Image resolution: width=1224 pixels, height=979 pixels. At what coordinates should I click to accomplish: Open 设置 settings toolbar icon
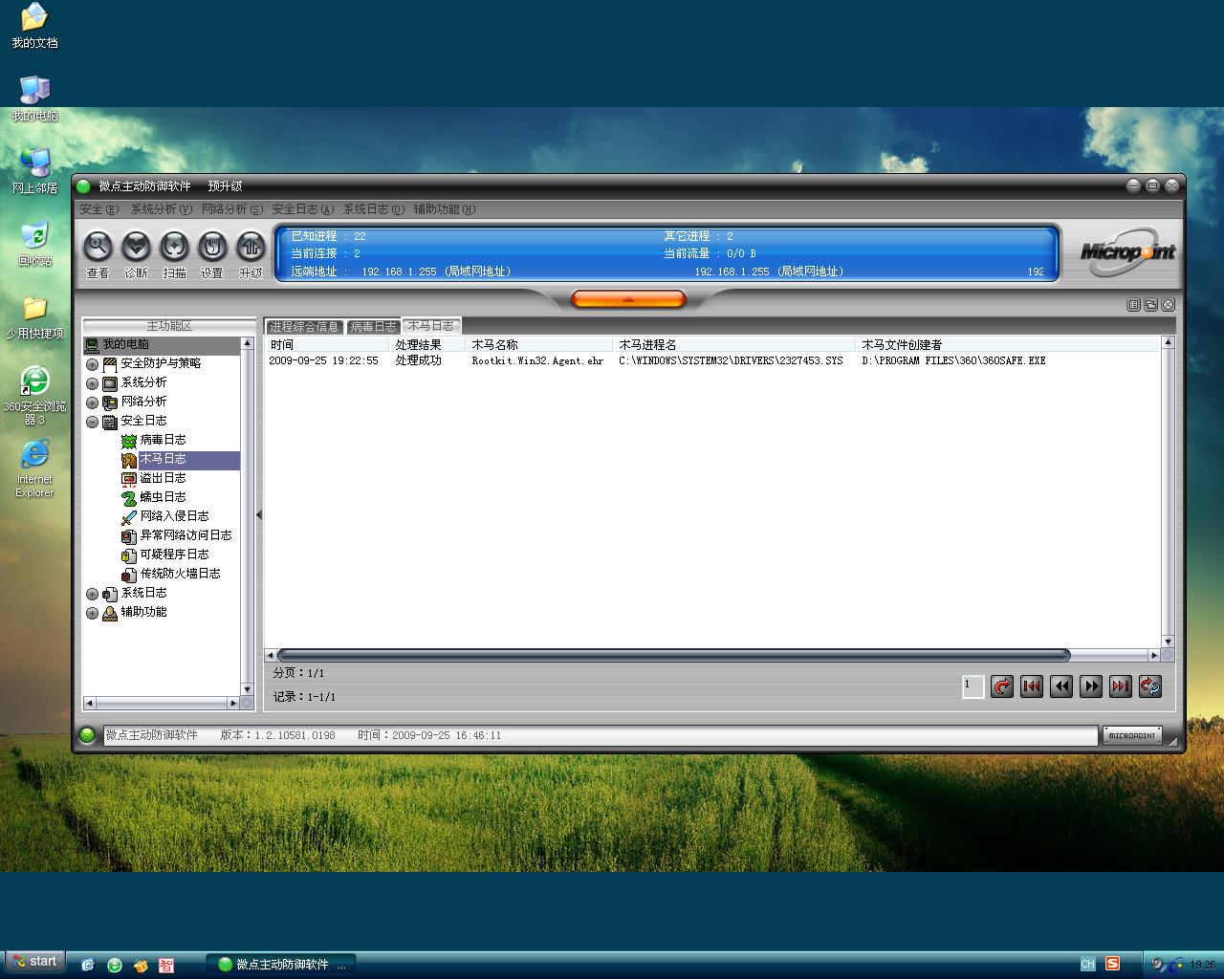[x=212, y=247]
